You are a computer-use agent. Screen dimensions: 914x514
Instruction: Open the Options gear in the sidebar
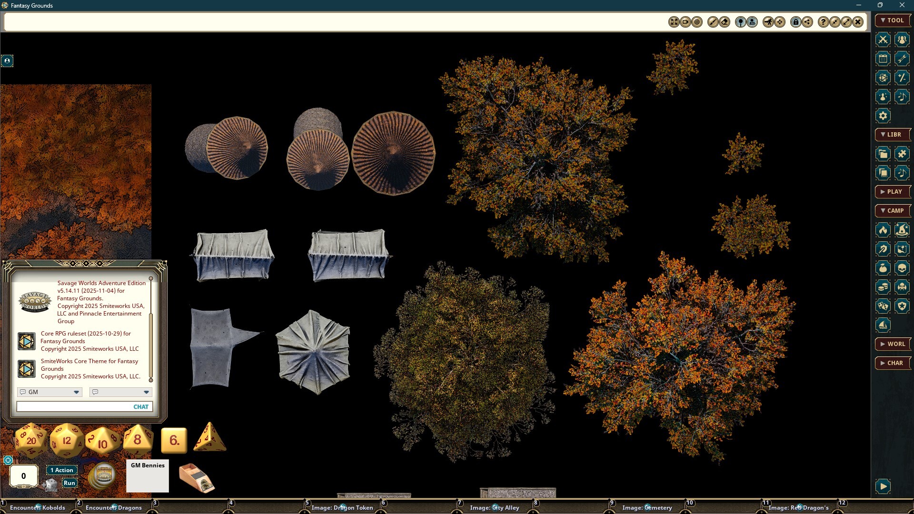tap(883, 115)
